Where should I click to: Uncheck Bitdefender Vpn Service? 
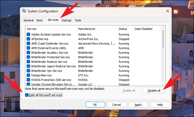[28, 71]
